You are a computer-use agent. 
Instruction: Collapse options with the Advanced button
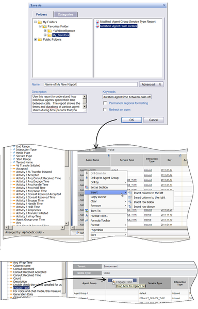pos(151,84)
